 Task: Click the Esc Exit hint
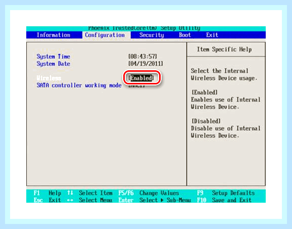point(47,200)
